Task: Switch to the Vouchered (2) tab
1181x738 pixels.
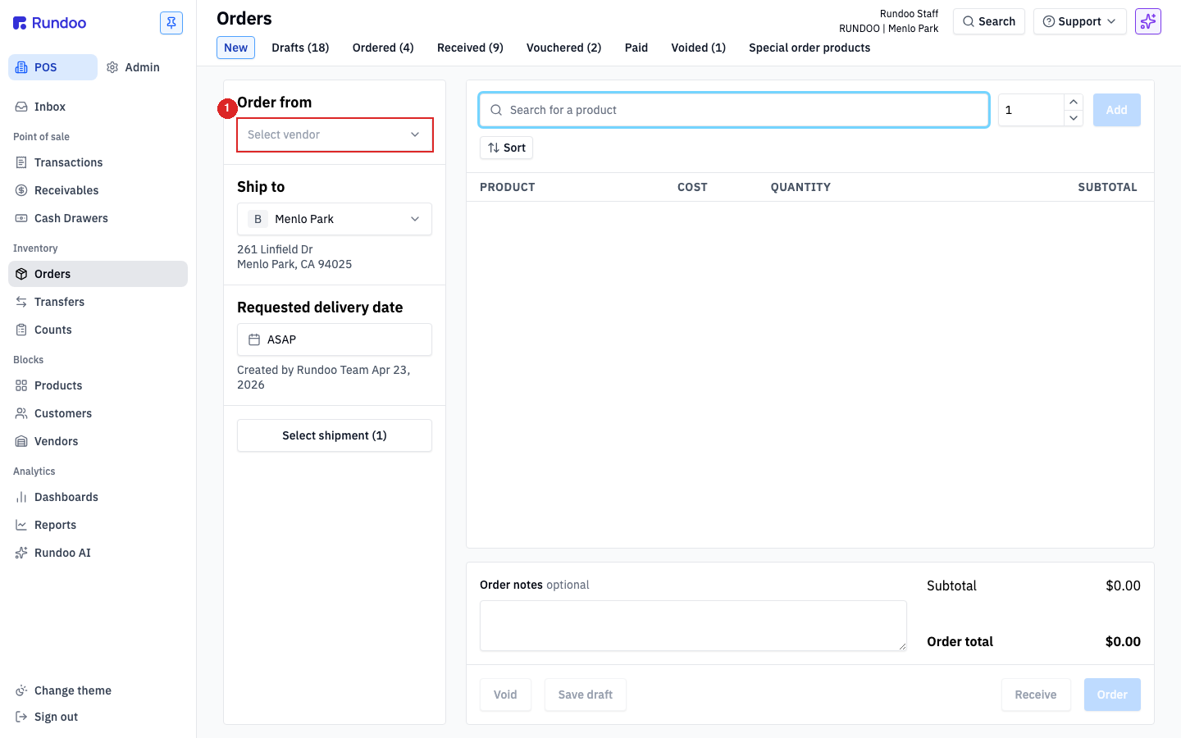Action: pyautogui.click(x=563, y=48)
